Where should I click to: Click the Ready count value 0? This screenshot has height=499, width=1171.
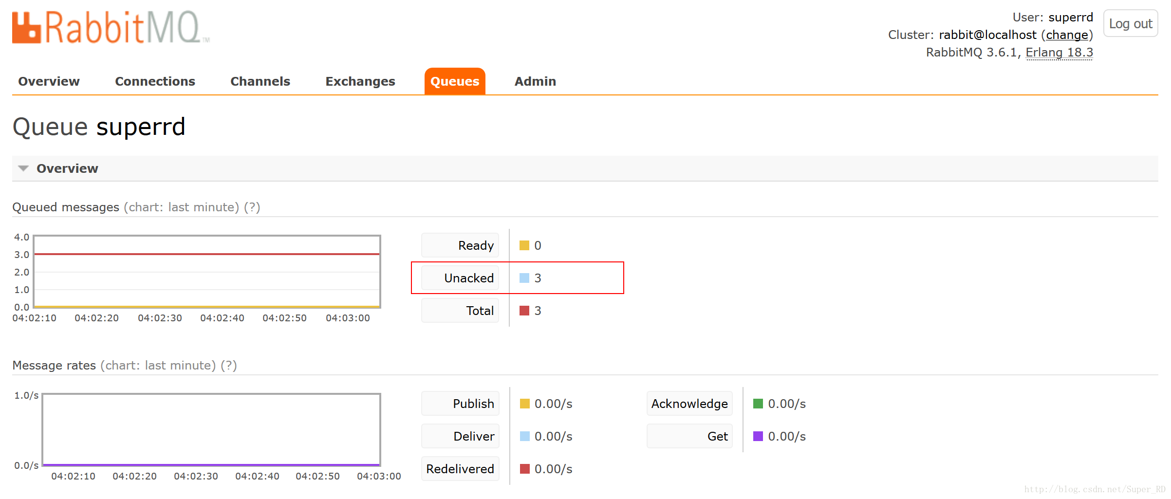pos(538,245)
